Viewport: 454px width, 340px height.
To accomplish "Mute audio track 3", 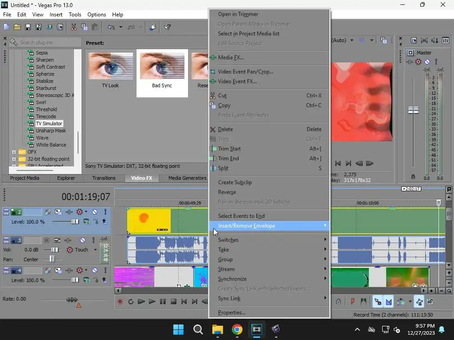I will pos(82,240).
